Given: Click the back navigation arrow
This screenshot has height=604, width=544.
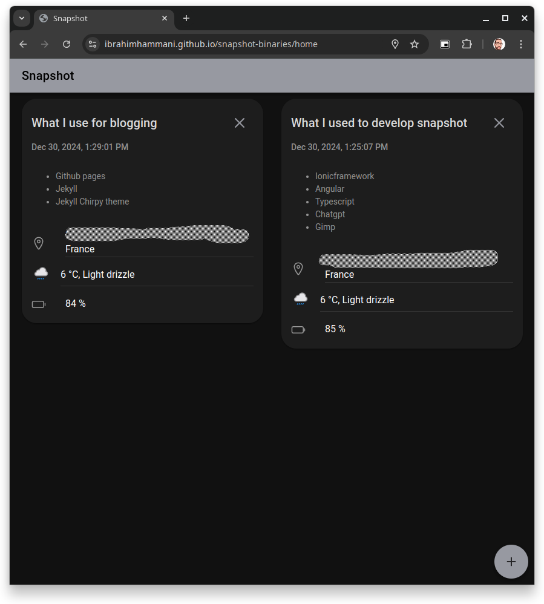Looking at the screenshot, I should pos(22,44).
